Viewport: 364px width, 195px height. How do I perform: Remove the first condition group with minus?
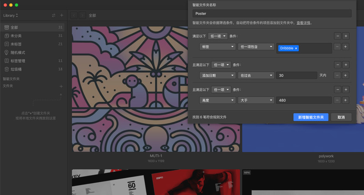point(338,36)
